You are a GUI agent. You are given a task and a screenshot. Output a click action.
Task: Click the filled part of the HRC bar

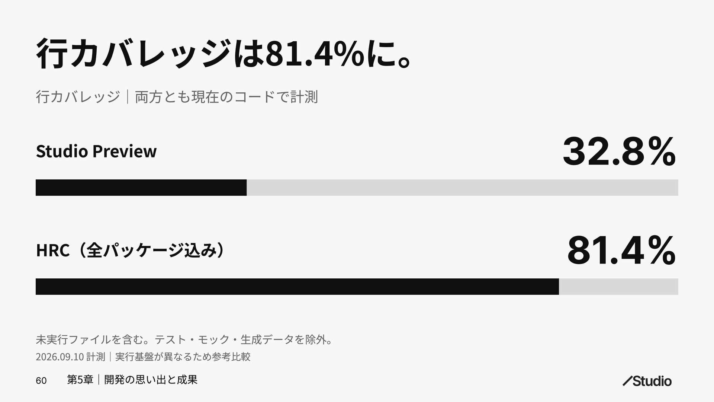[x=297, y=287]
